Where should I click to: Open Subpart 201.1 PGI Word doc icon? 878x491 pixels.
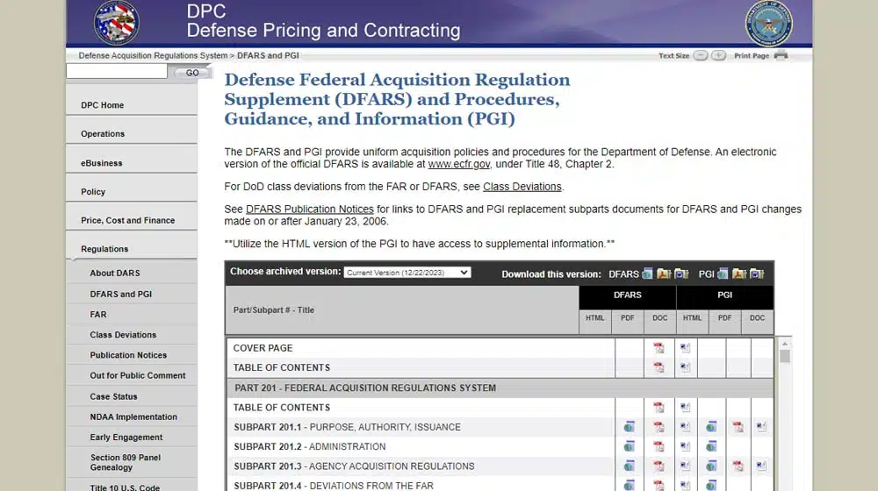761,427
